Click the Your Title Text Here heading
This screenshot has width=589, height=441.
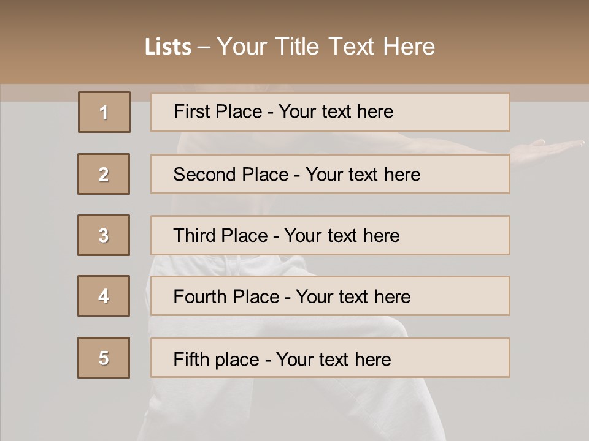click(326, 47)
